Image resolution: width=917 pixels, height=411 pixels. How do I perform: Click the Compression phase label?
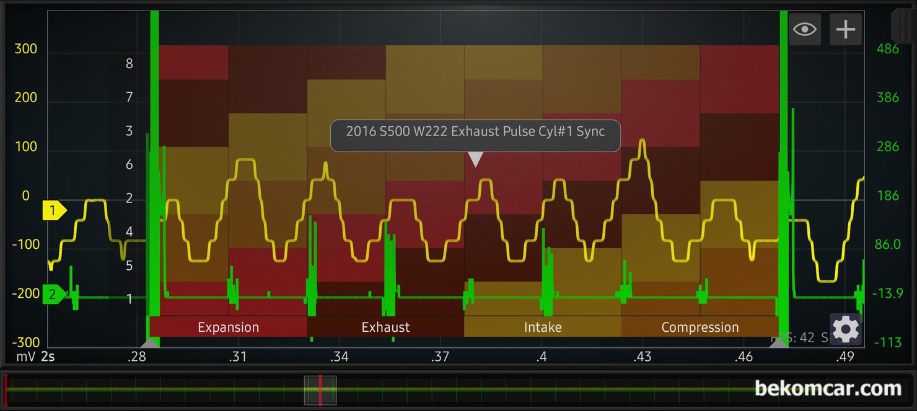[x=700, y=327]
